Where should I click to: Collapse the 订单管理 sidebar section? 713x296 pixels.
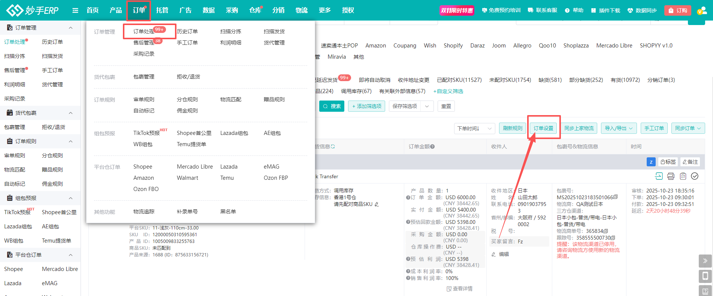[x=70, y=28]
